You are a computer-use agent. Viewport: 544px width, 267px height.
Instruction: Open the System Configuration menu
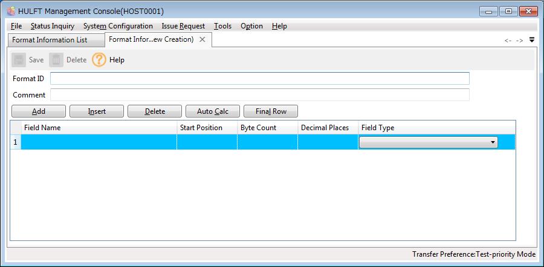tap(118, 26)
